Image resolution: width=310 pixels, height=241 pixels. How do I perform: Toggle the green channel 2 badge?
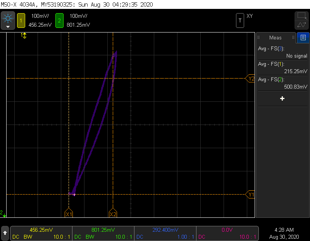point(59,21)
